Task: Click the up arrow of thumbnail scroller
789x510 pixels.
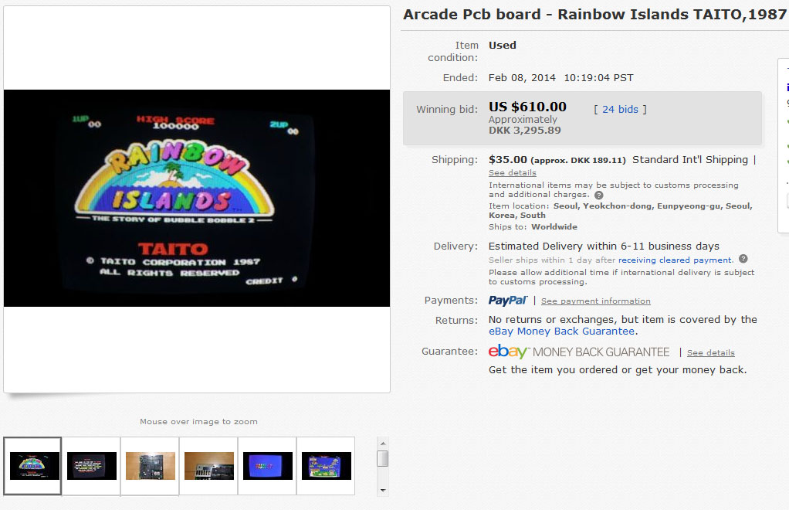Action: [x=383, y=444]
